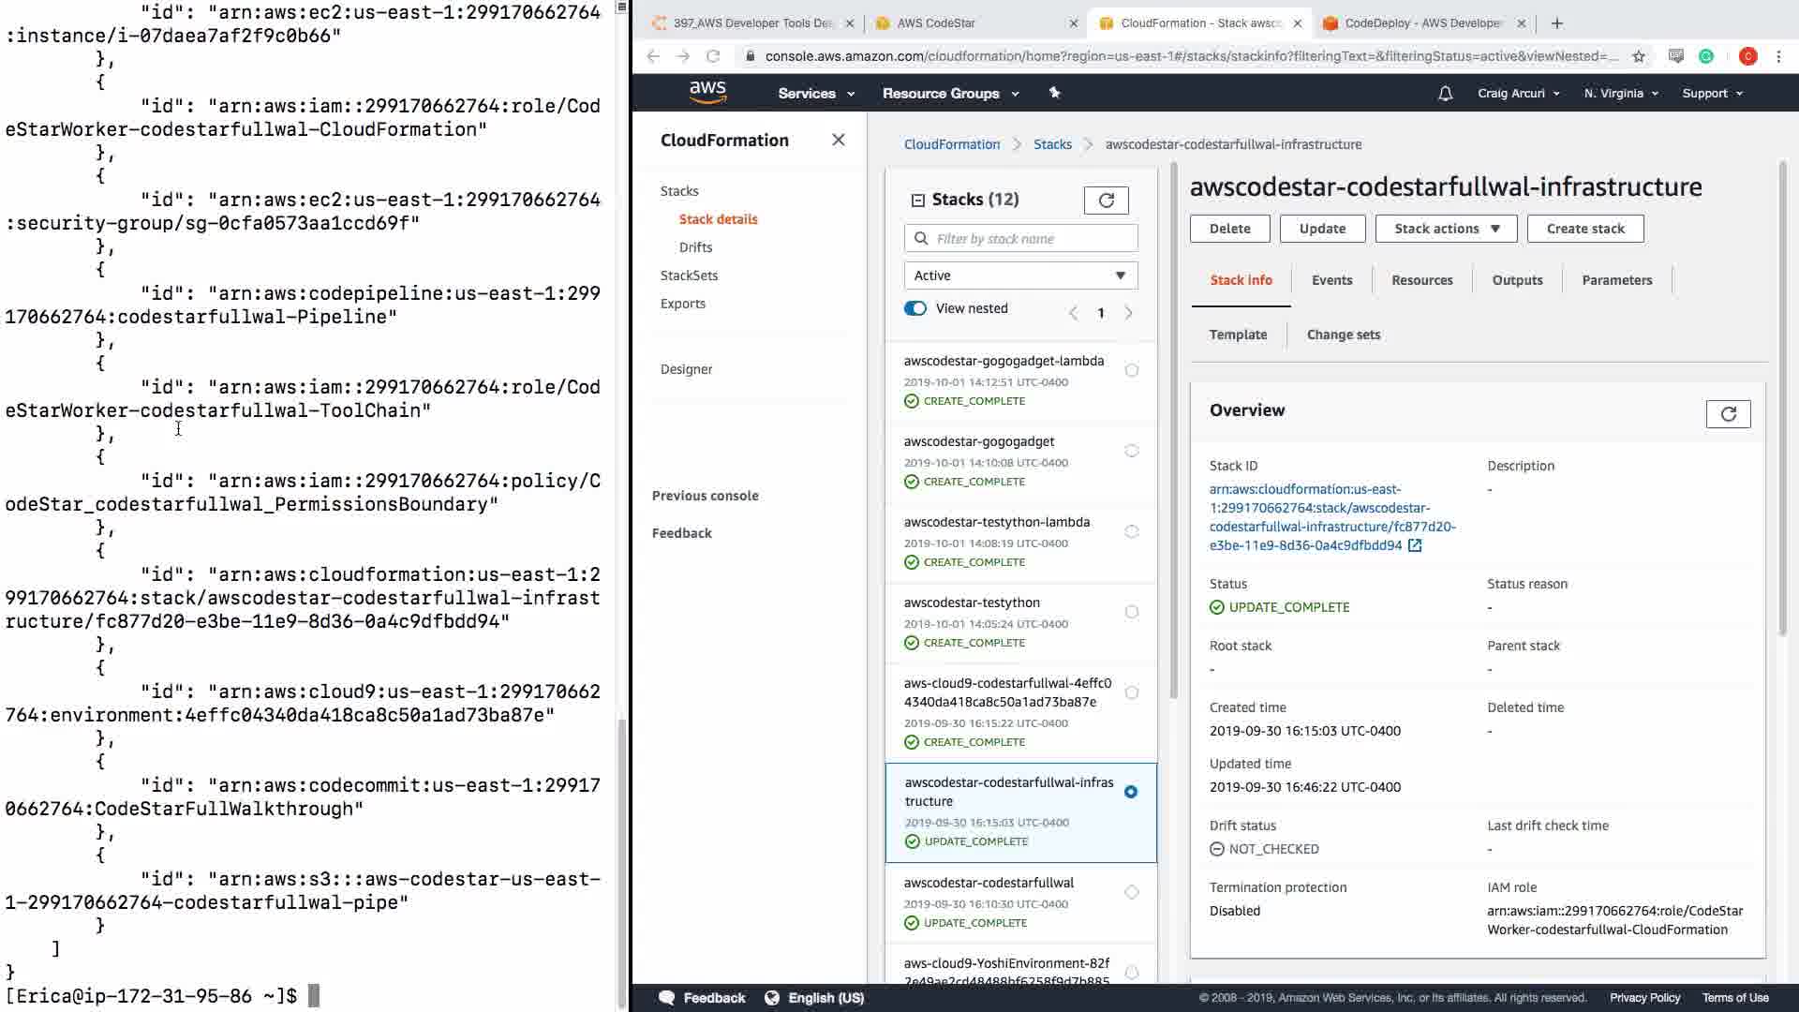Expand the Stack actions dropdown
Image resolution: width=1799 pixels, height=1012 pixels.
point(1446,229)
